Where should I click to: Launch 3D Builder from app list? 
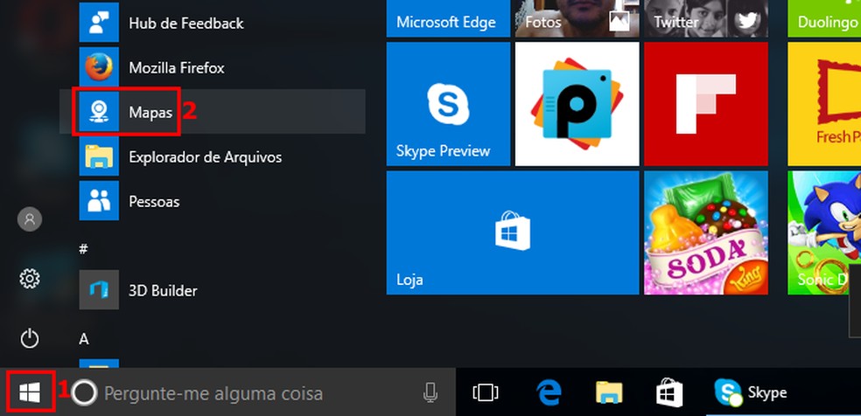click(x=212, y=290)
